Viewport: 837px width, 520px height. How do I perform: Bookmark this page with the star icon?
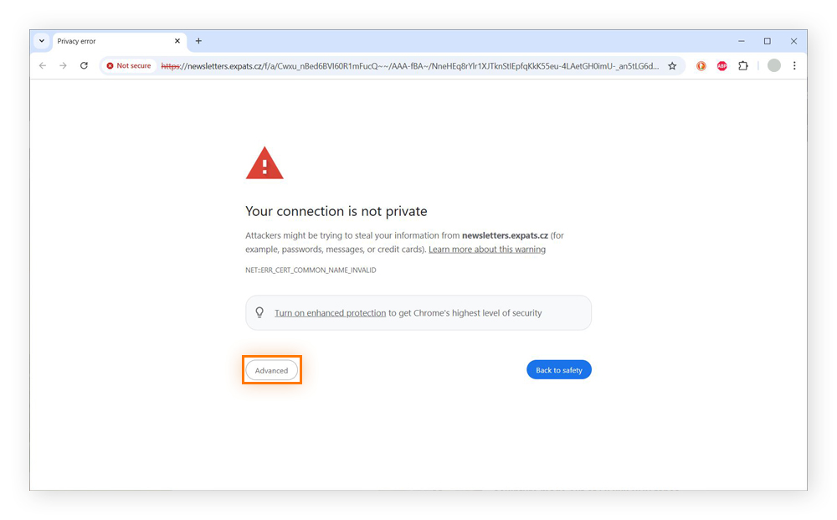tap(673, 65)
